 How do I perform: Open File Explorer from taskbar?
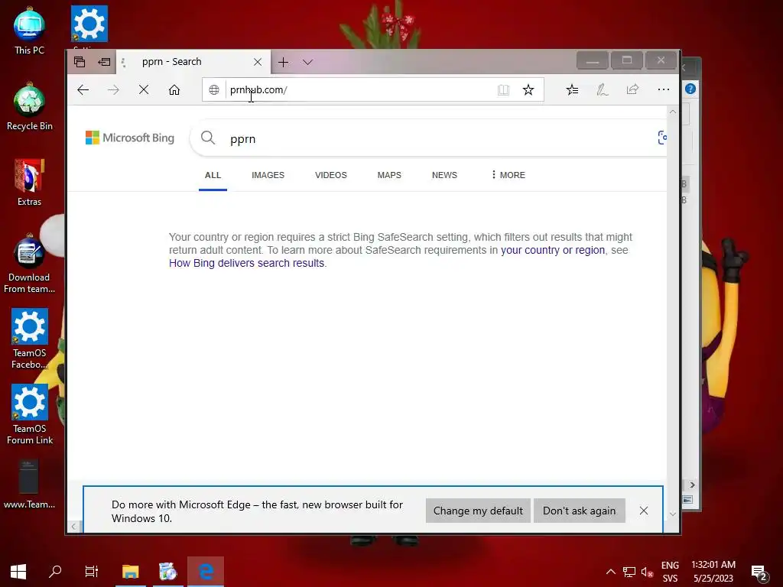tap(130, 572)
